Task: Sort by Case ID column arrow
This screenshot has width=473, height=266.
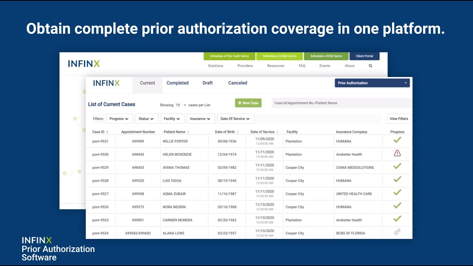Action: pyautogui.click(x=107, y=132)
